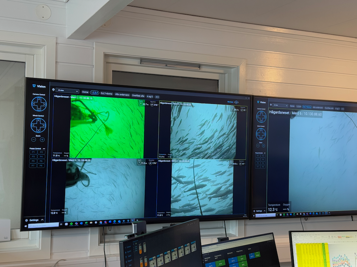This screenshot has width=357, height=267.
Task: Click Merd 1 direction compass icon showing 216°
Action: pyautogui.click(x=152, y=105)
